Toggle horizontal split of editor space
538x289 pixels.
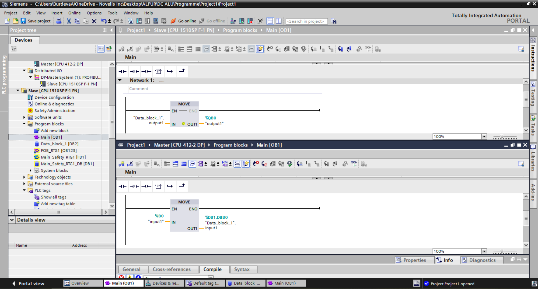(x=270, y=21)
